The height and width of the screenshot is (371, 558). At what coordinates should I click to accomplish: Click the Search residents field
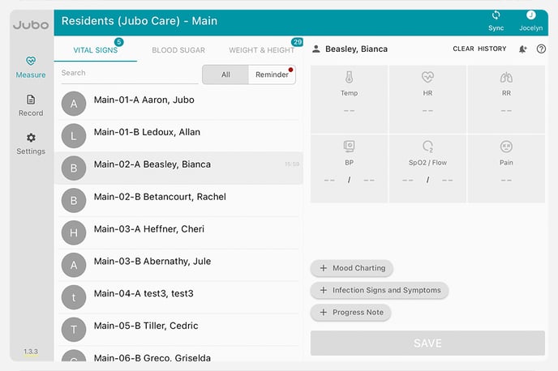(130, 73)
